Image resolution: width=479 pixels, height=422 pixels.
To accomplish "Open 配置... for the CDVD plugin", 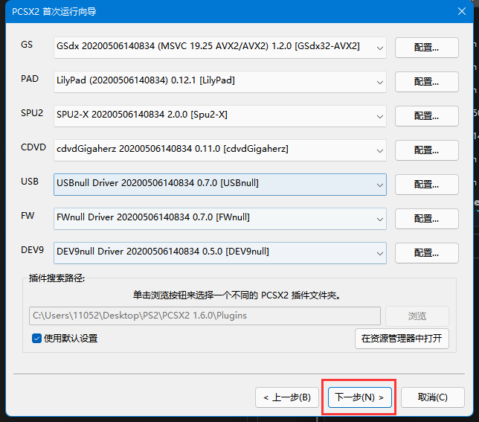I will [426, 150].
